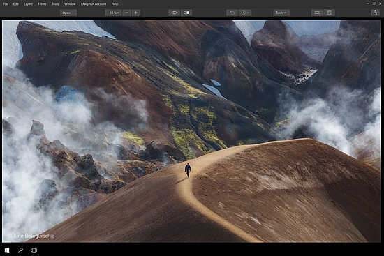384x256 pixels.
Task: Open Windows search from the taskbar
Action: (20, 250)
